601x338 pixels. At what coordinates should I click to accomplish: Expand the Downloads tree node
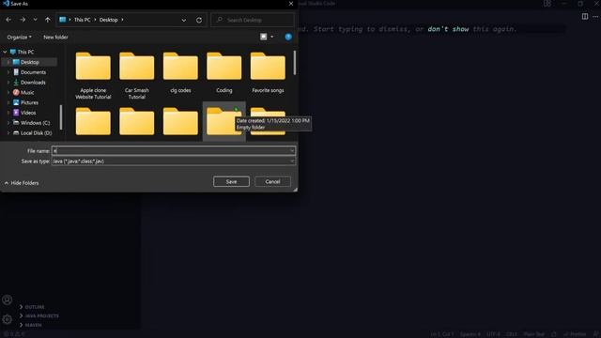(x=8, y=83)
